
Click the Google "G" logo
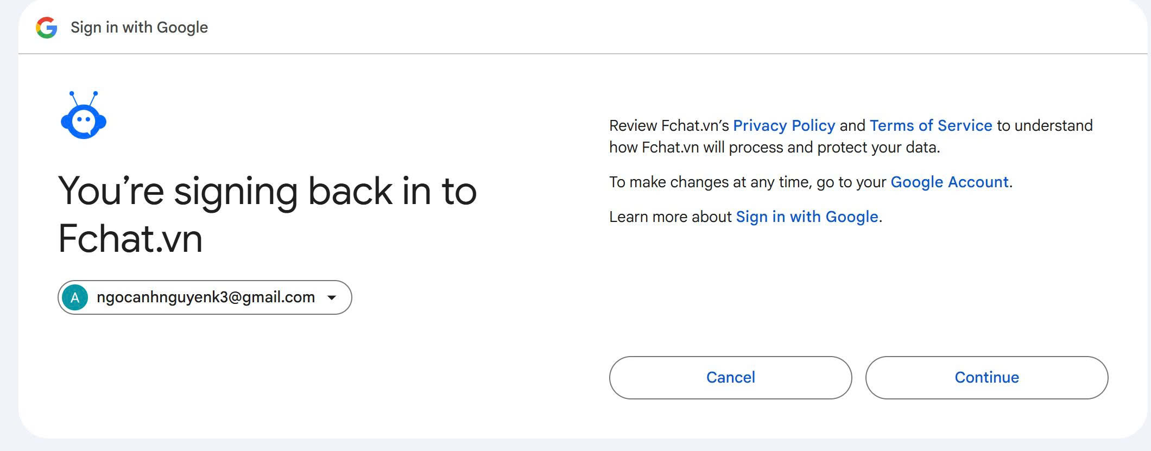tap(47, 28)
